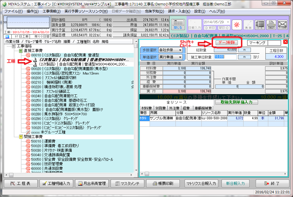
Task: Click the G icon of 50010 運搬費
Action: point(28,141)
